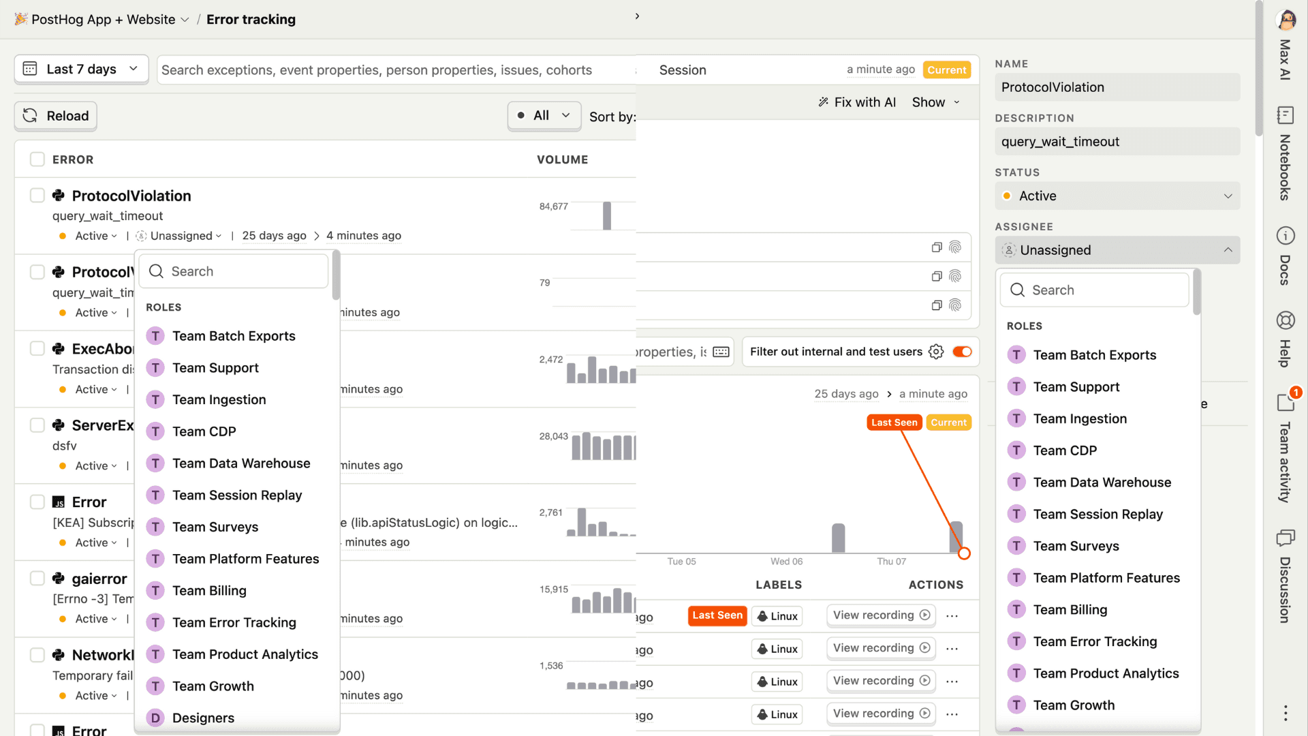Click the first fingerprint icon in session list

coord(955,247)
